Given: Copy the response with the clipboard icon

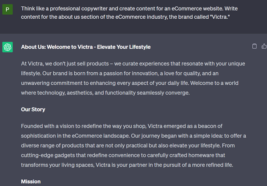Looking at the screenshot, I should (254, 46).
